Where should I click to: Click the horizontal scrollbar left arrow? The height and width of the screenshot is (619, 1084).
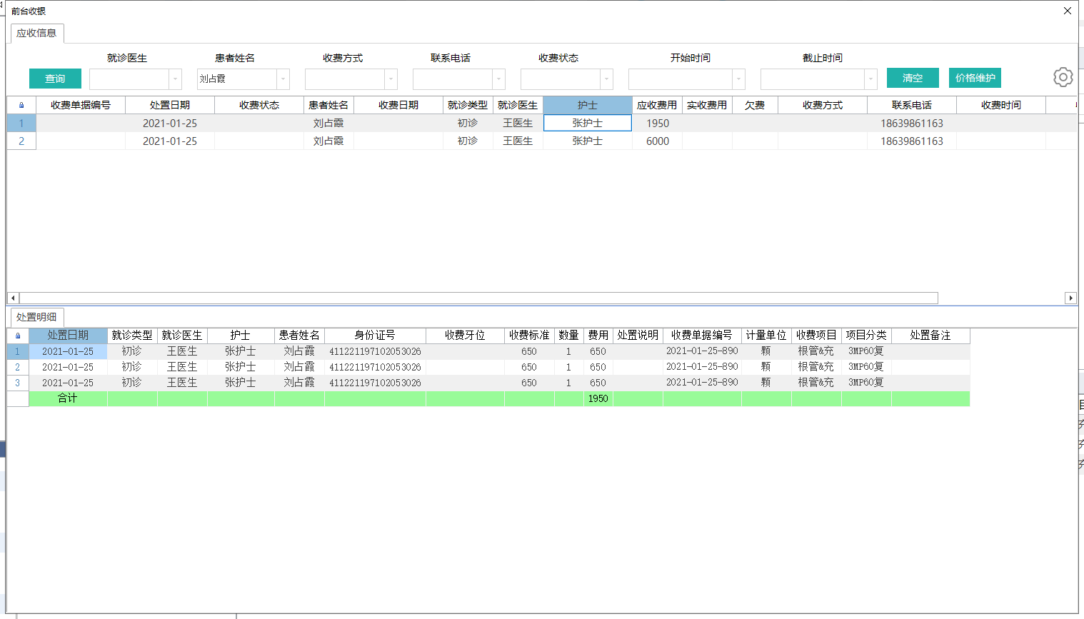(13, 298)
